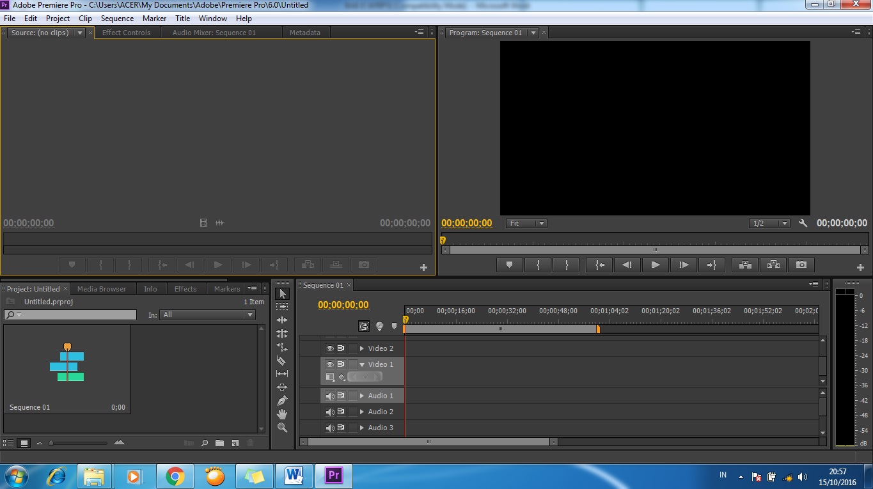
Task: Toggle Sync Lock on Video 2 track
Action: coord(341,348)
